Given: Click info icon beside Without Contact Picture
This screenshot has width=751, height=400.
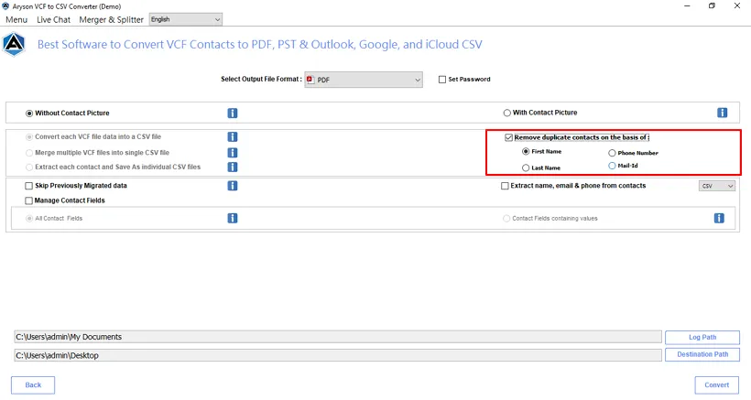Looking at the screenshot, I should 233,113.
